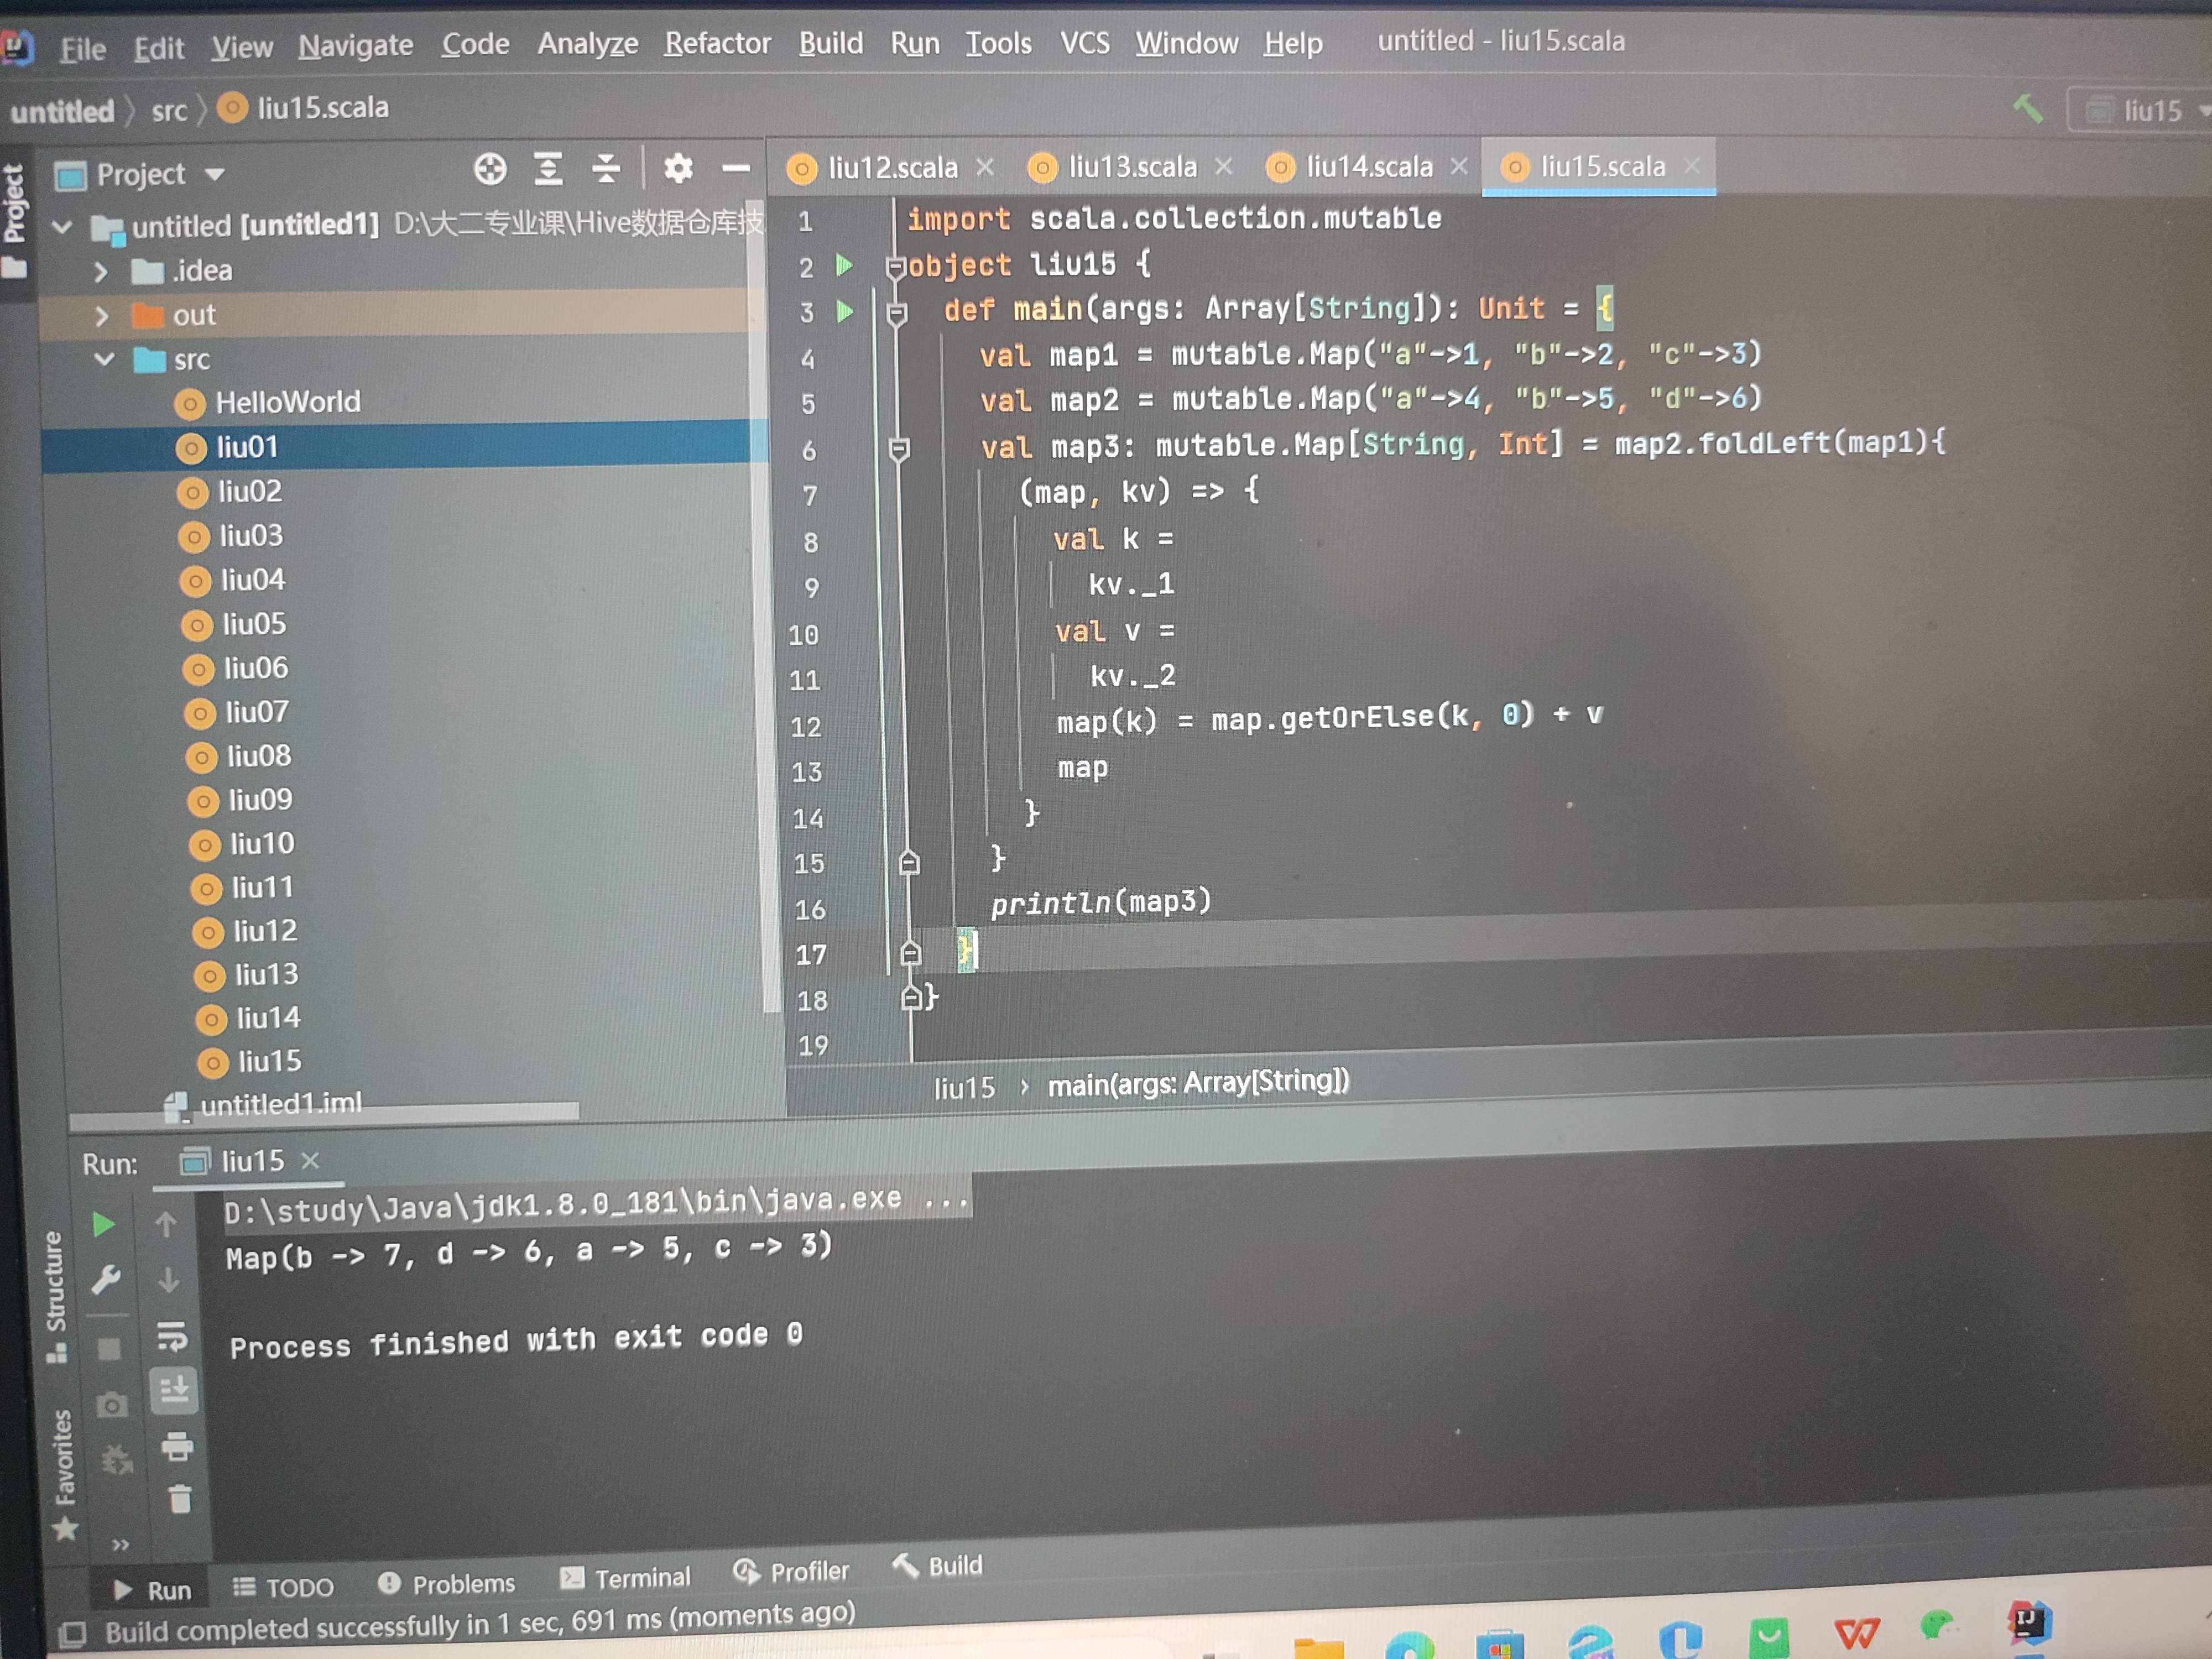Select liu07 in the project tree
The height and width of the screenshot is (1659, 2212).
tap(256, 712)
